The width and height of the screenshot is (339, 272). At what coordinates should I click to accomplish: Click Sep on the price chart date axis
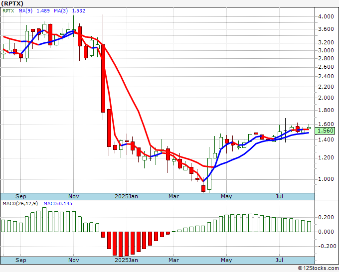[x=21, y=196]
